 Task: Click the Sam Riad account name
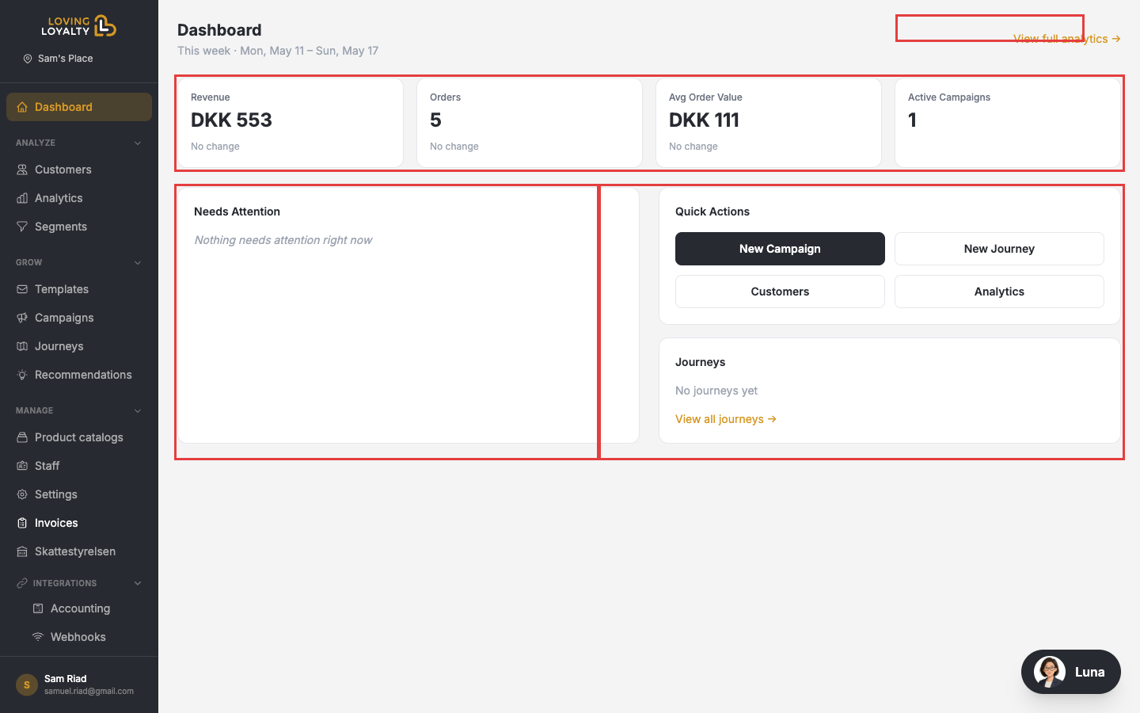[66, 679]
